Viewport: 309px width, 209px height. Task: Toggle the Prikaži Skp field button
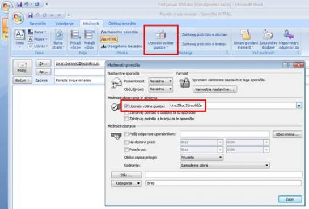75,39
